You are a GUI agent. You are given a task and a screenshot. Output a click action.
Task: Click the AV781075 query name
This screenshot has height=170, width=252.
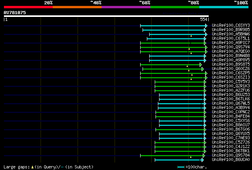pos(15,13)
